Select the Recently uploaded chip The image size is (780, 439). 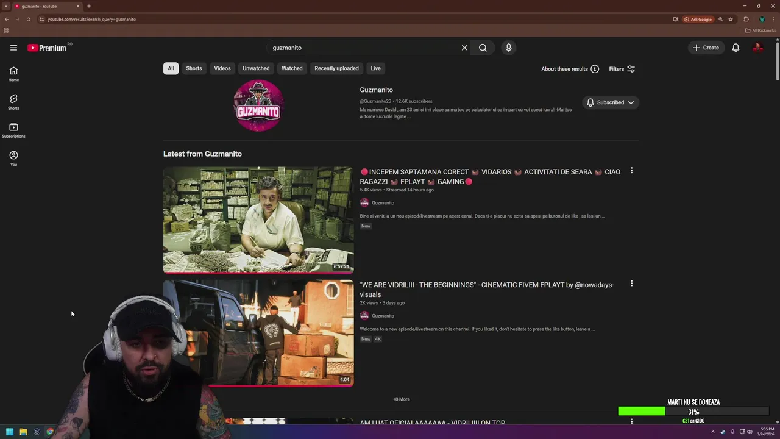(x=336, y=68)
